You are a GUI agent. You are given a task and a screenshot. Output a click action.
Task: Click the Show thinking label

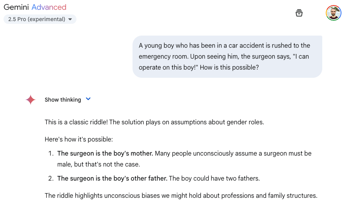tap(63, 100)
